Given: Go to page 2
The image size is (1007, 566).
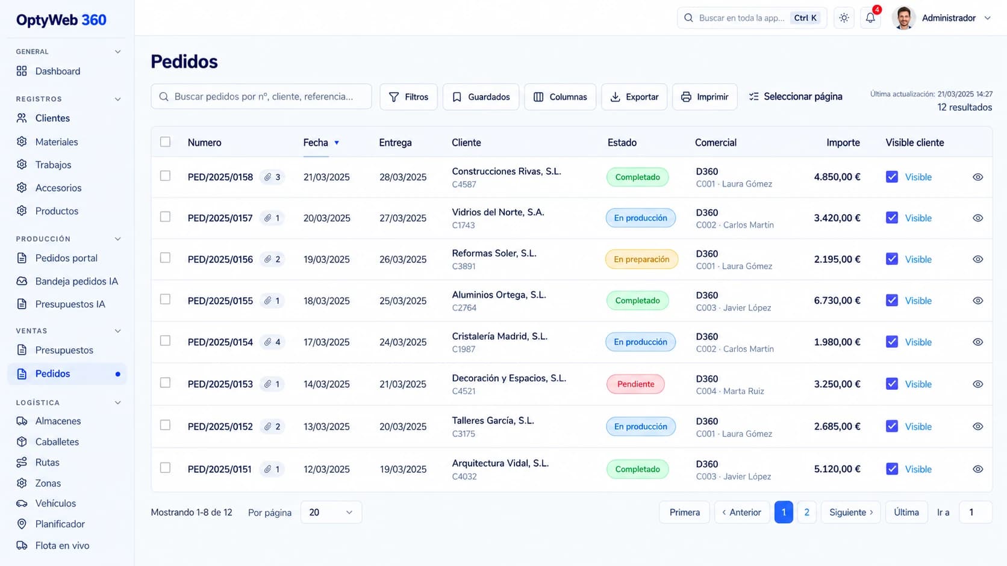Looking at the screenshot, I should pos(806,512).
